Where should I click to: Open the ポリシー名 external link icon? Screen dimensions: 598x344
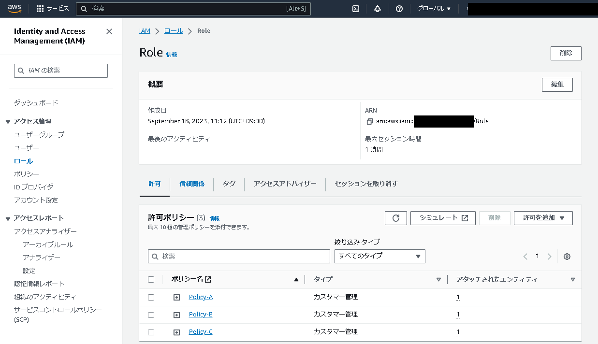coord(208,279)
